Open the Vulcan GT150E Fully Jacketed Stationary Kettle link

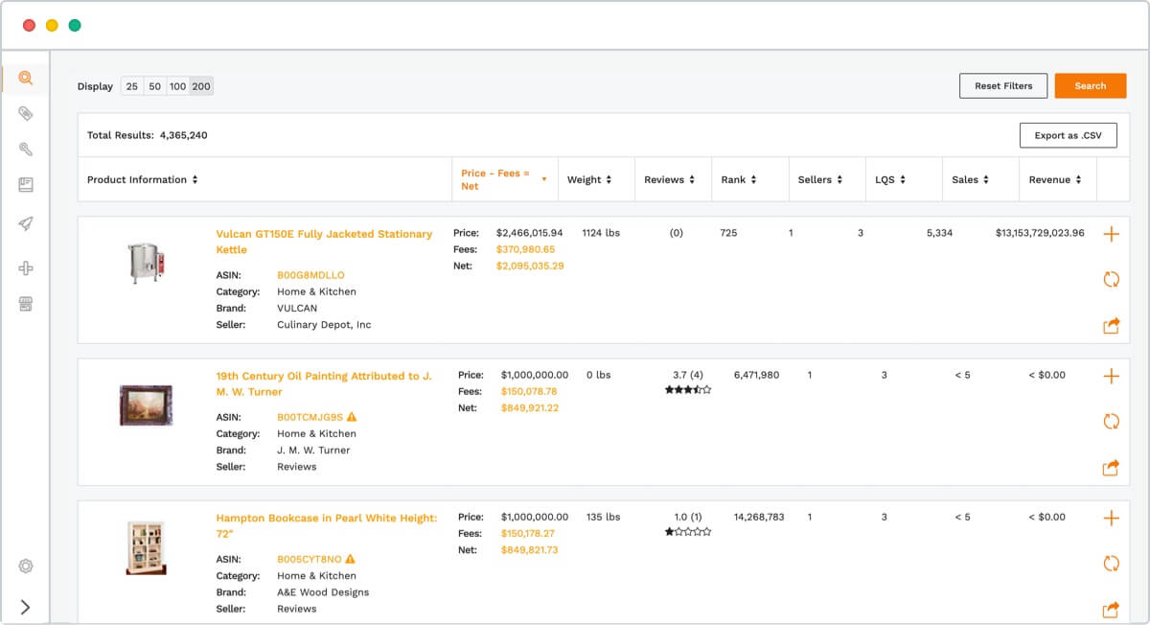click(x=324, y=242)
